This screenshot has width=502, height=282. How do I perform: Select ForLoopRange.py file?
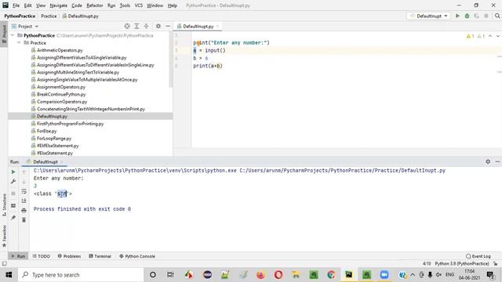pyautogui.click(x=54, y=139)
